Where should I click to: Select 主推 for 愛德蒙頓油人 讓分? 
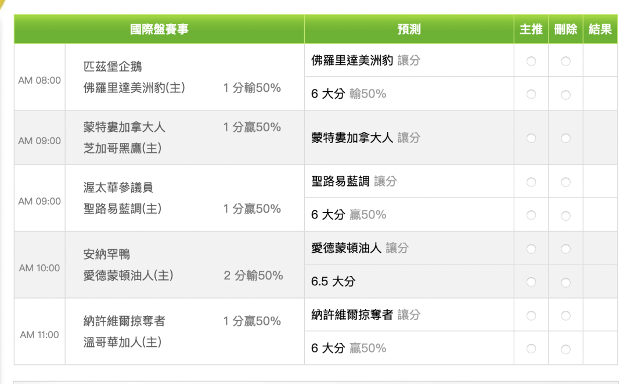[x=531, y=249]
